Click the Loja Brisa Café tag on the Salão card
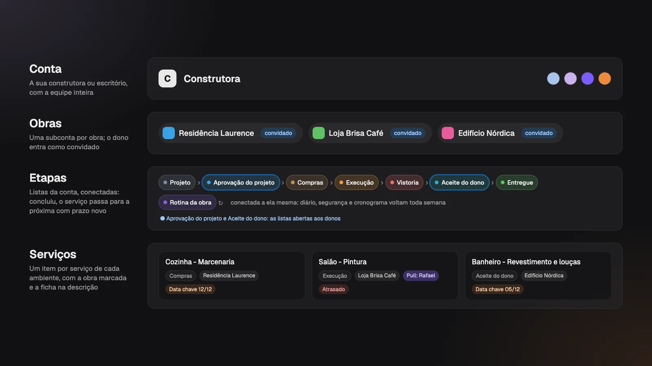 [x=377, y=276]
